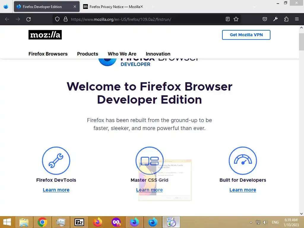Open developer tools wrench icon
The image size is (304, 228).
click(x=275, y=19)
